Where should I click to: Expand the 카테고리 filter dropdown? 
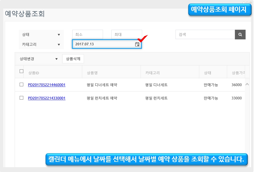coord(41,45)
